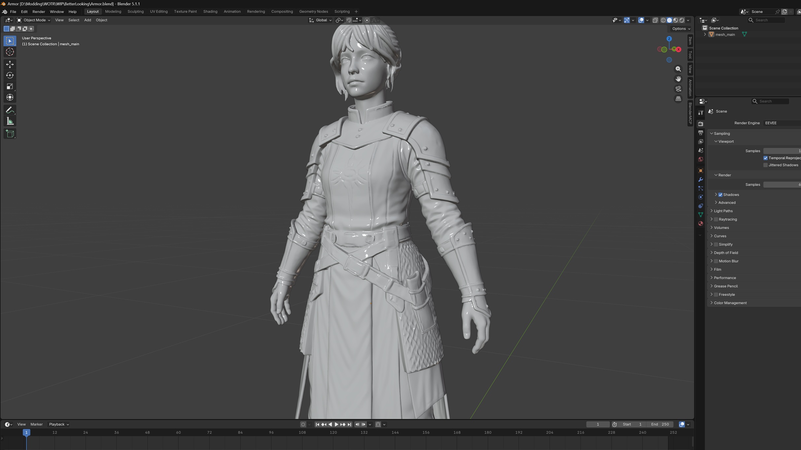Activate the Transform tool
This screenshot has height=450, width=801.
pos(10,97)
